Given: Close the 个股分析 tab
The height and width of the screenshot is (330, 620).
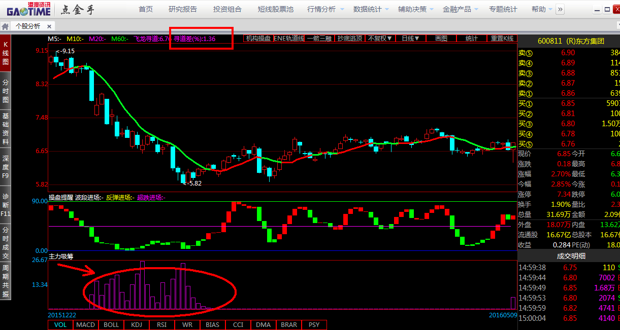Looking at the screenshot, I should (49, 26).
